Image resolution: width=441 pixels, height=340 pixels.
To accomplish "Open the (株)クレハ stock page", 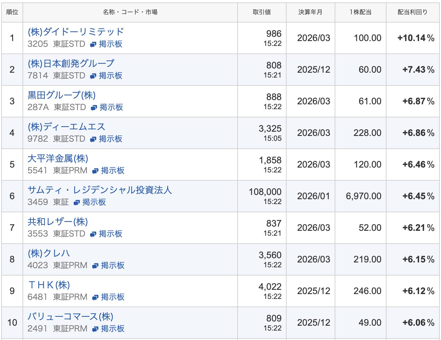I will pyautogui.click(x=49, y=253).
